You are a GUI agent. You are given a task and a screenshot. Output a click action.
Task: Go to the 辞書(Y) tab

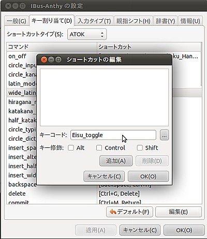tap(165, 21)
